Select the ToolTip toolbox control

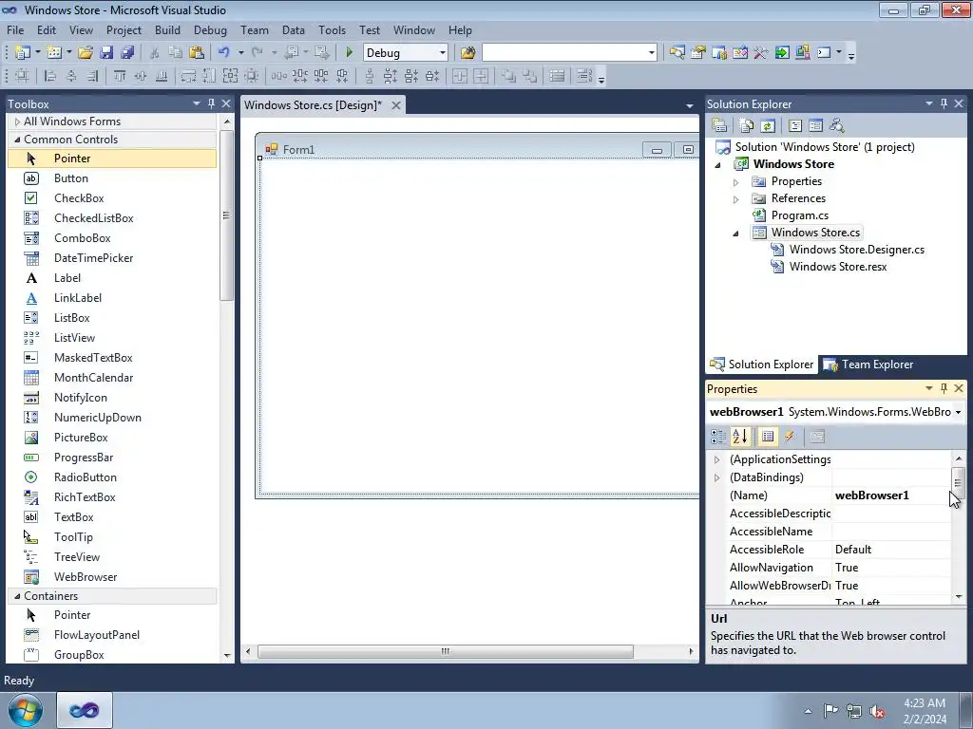pos(112,537)
